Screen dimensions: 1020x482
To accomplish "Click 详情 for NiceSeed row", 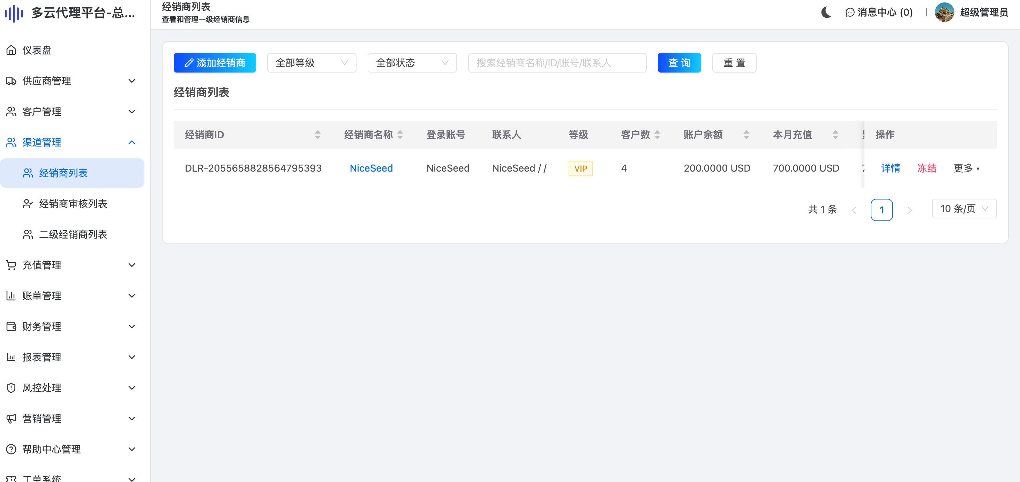I will point(891,168).
